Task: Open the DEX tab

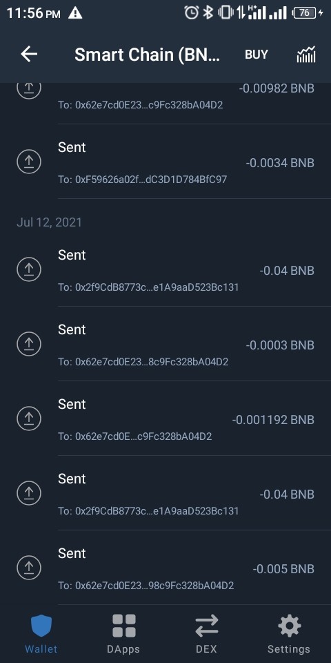Action: click(206, 634)
